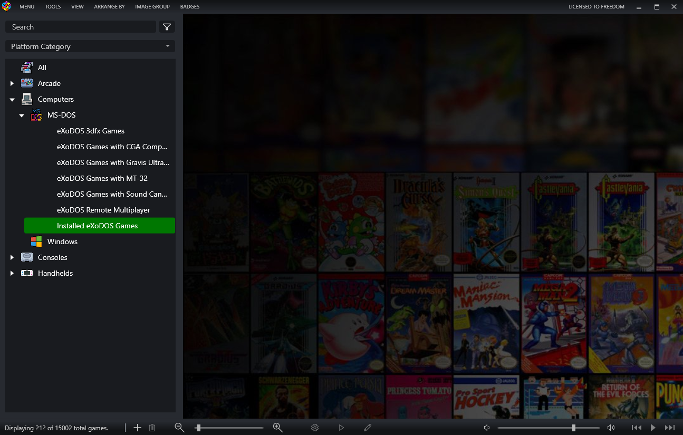Maximize the LaunchBox window

pyautogui.click(x=657, y=7)
